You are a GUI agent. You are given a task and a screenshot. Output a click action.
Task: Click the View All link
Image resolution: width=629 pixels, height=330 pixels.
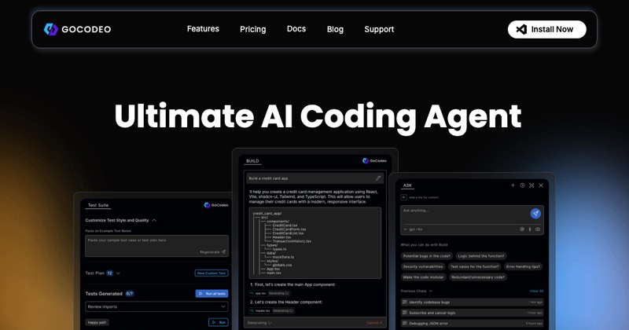point(536,291)
